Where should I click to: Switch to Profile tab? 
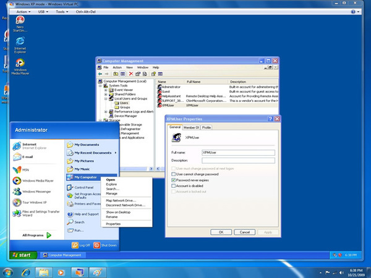(x=207, y=127)
